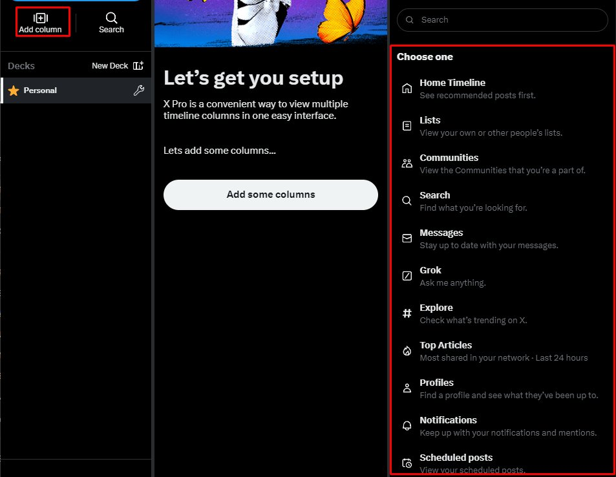Create a New Deck
The width and height of the screenshot is (616, 477).
(118, 66)
